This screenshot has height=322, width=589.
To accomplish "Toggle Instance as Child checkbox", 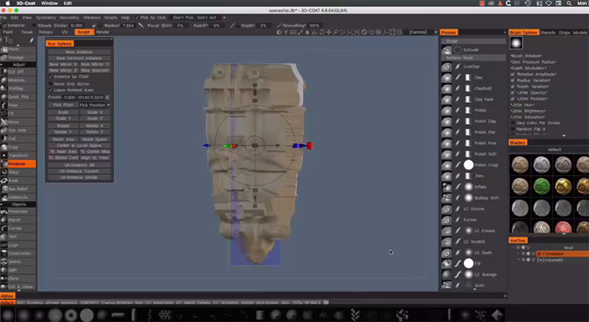I will pos(51,77).
